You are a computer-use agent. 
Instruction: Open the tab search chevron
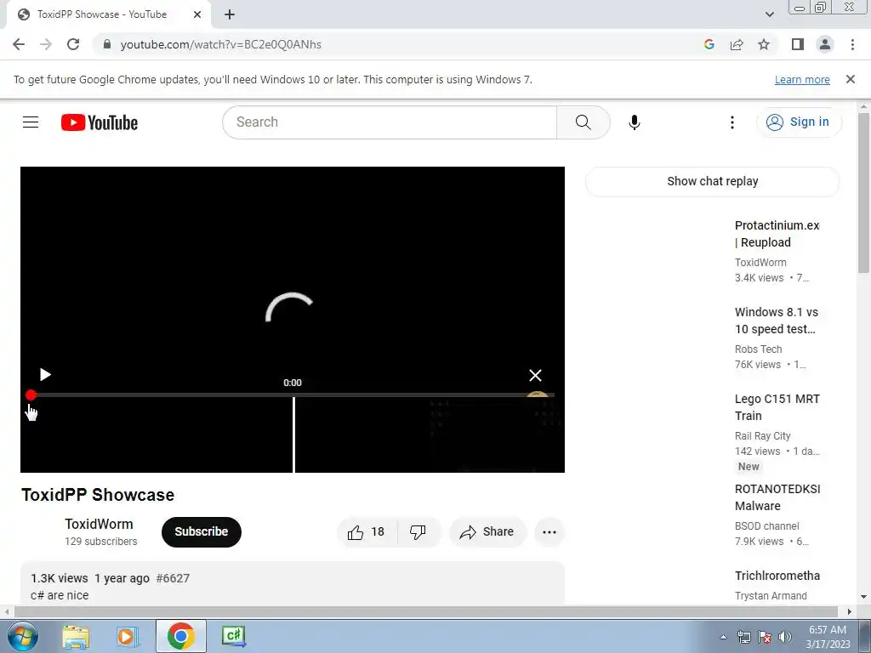(x=769, y=15)
